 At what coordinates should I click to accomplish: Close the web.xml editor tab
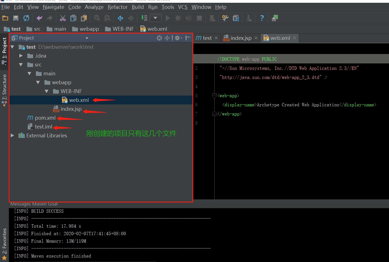(294, 38)
